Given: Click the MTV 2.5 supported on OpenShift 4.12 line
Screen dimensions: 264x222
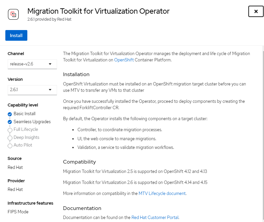Looking at the screenshot, I should (x=135, y=172).
